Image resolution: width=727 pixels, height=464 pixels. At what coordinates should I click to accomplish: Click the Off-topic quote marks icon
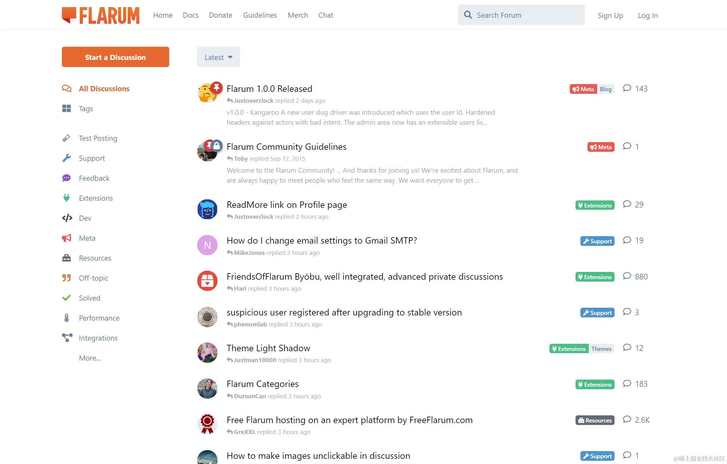tap(66, 278)
